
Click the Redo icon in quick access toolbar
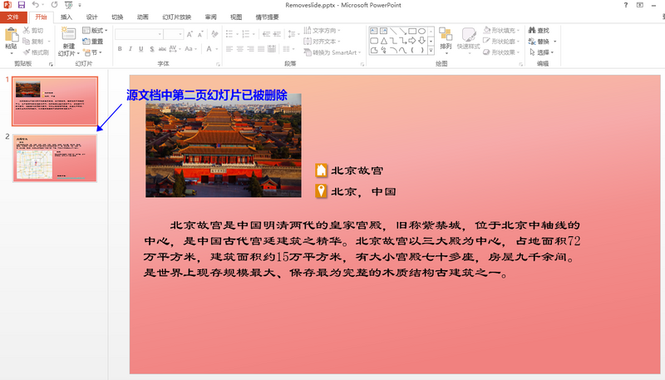tap(54, 5)
